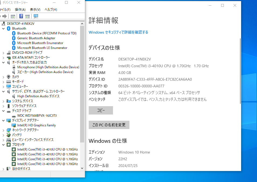Open the 表示(V) menu
The width and height of the screenshot is (257, 182).
coord(35,10)
